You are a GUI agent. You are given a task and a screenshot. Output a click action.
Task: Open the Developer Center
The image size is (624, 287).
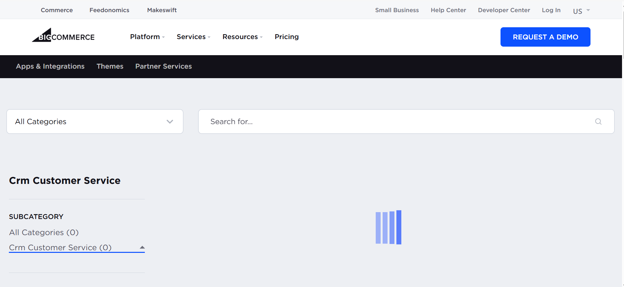tap(504, 10)
